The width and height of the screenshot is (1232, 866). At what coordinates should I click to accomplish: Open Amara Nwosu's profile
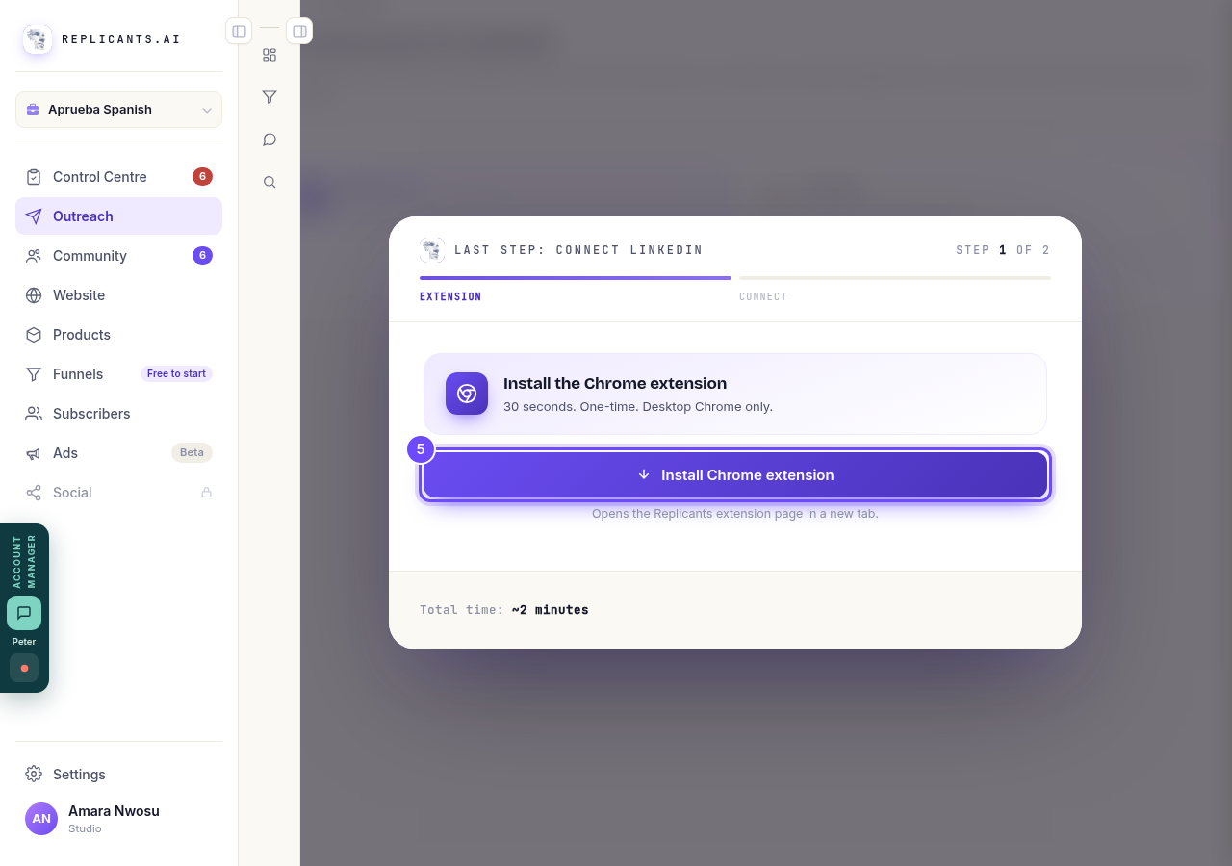click(x=118, y=819)
